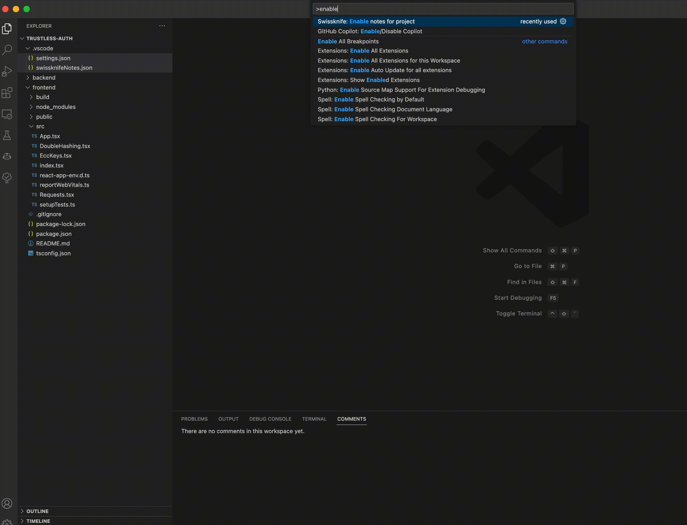Click the recently used settings gear icon
The width and height of the screenshot is (687, 525).
(564, 21)
